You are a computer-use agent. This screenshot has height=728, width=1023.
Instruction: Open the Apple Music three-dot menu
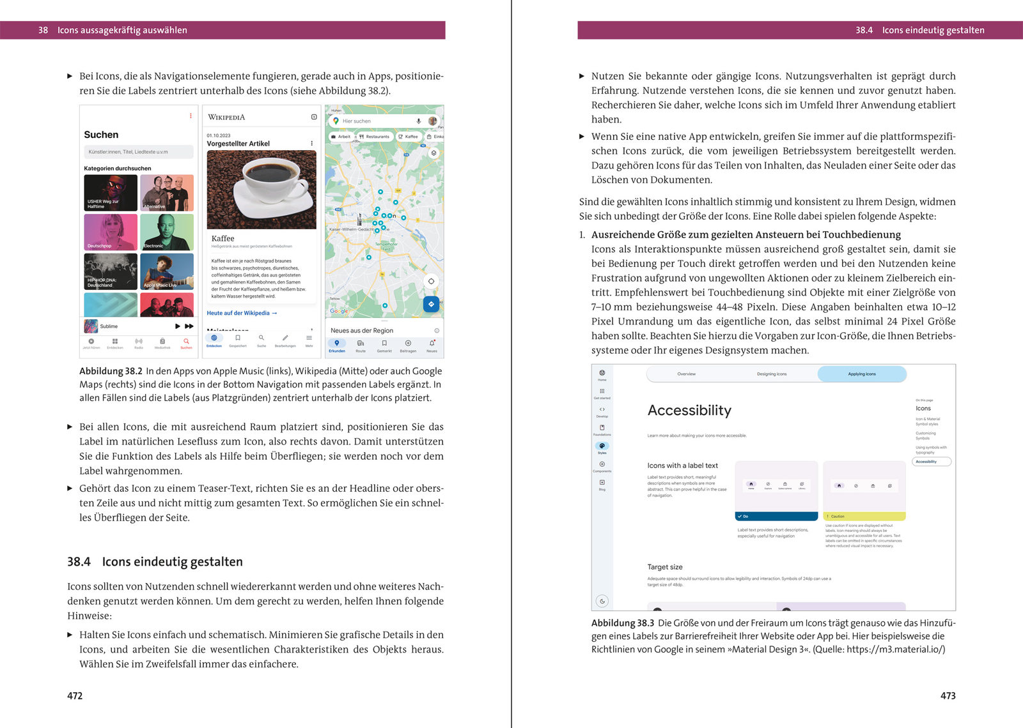pyautogui.click(x=191, y=116)
